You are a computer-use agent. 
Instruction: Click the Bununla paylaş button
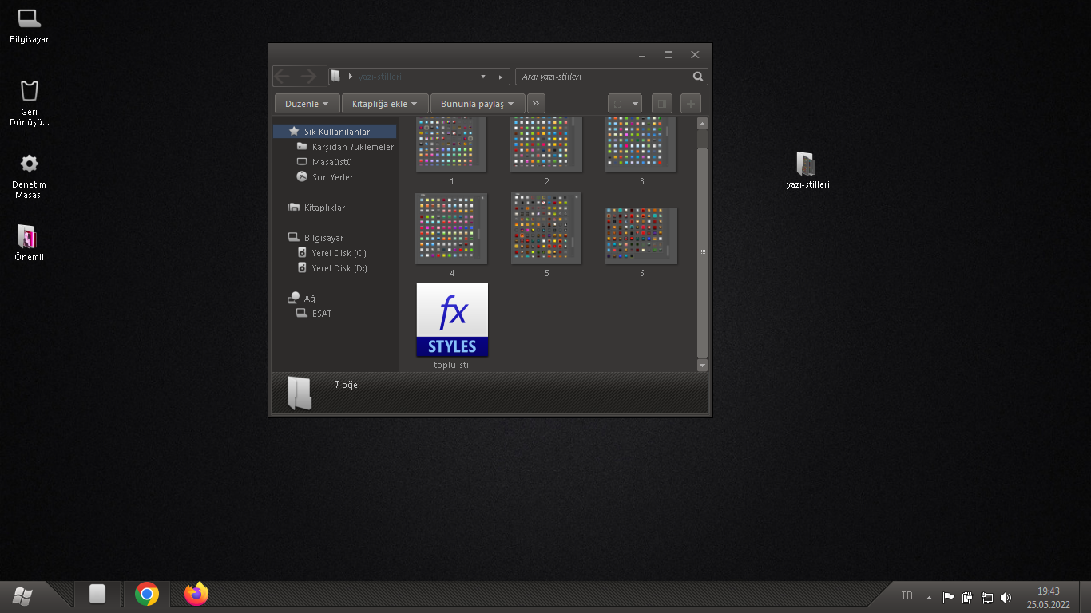[478, 104]
